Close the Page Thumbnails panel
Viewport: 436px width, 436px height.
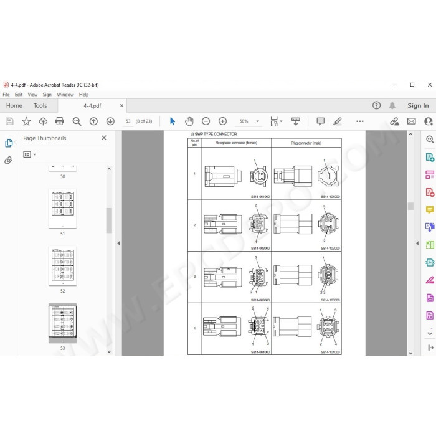[x=104, y=138]
